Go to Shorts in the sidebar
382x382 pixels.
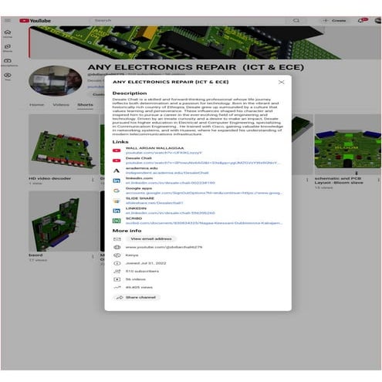tap(8, 48)
